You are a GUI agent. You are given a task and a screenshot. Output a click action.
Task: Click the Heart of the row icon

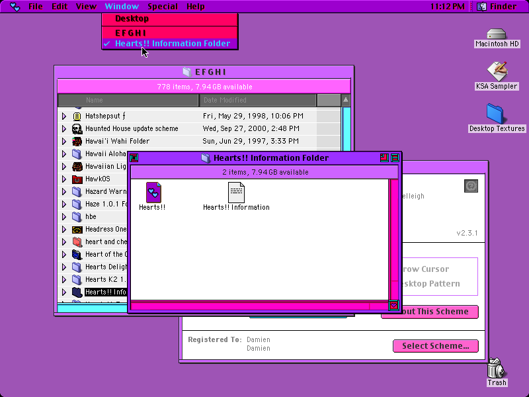77,255
